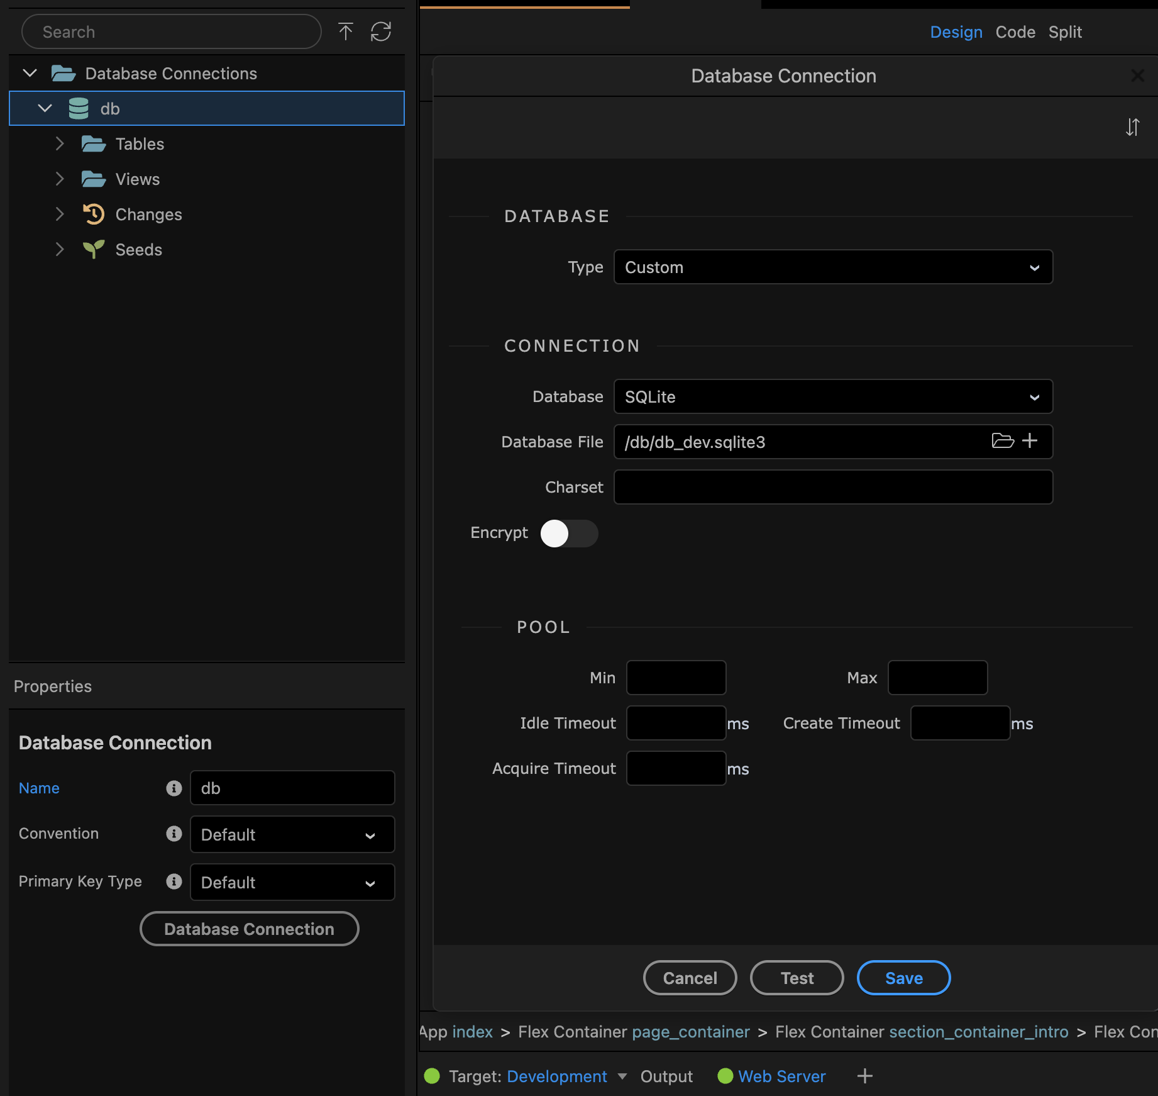The width and height of the screenshot is (1158, 1096).
Task: Switch to the Split view tab
Action: point(1064,32)
